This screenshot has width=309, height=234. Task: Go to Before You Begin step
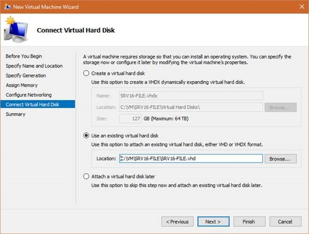coord(24,56)
